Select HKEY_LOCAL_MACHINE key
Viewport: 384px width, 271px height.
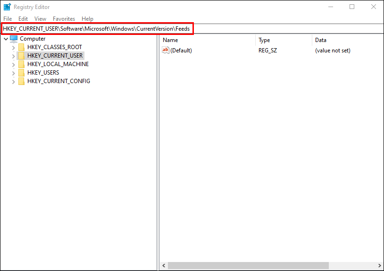coord(58,64)
